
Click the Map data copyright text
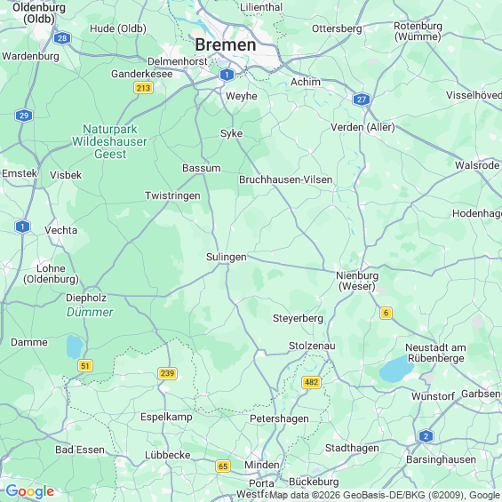[x=385, y=495]
